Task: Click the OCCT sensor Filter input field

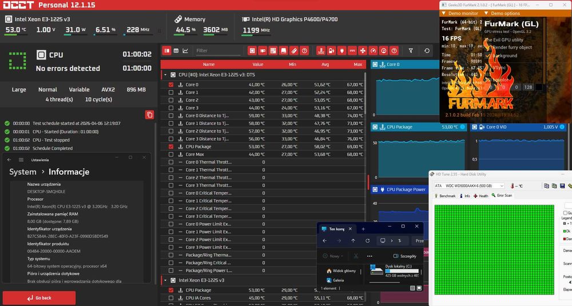Action: click(x=218, y=51)
